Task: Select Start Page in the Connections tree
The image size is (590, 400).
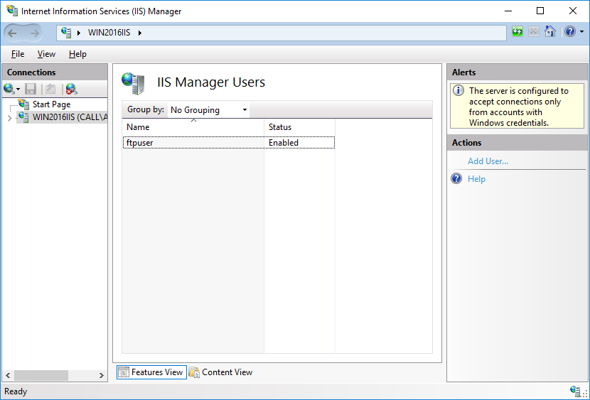Action: point(52,104)
